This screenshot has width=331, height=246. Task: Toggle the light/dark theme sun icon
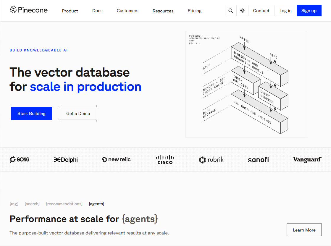(x=242, y=11)
